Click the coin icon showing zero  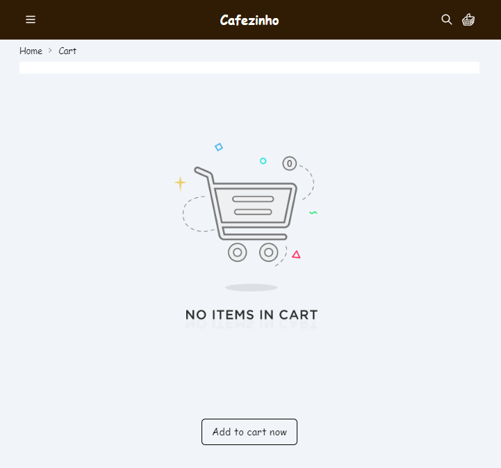(x=290, y=164)
